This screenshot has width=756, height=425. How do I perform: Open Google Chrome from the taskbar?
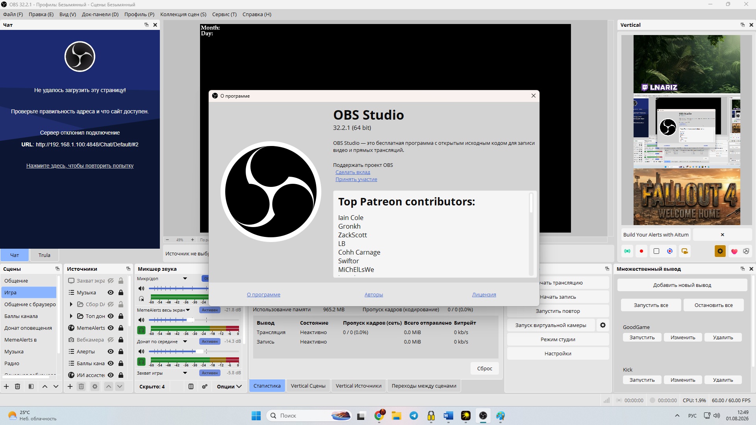379,416
